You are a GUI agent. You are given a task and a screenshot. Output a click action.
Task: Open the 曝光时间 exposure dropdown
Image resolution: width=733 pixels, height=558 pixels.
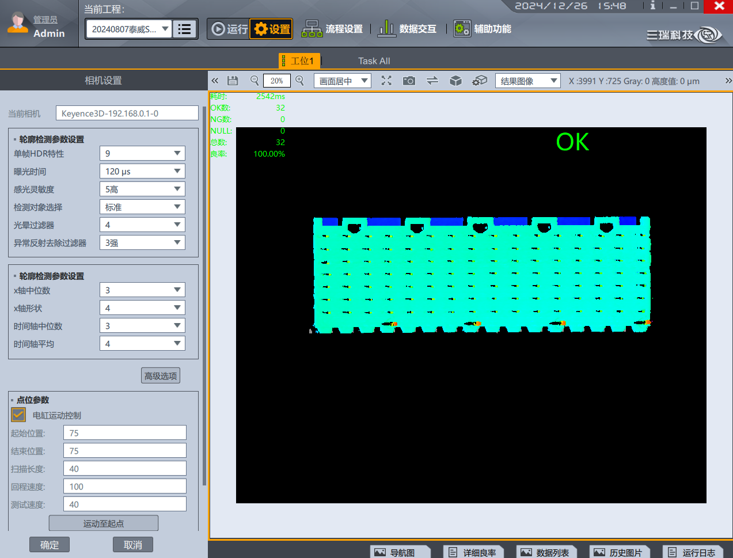[142, 171]
